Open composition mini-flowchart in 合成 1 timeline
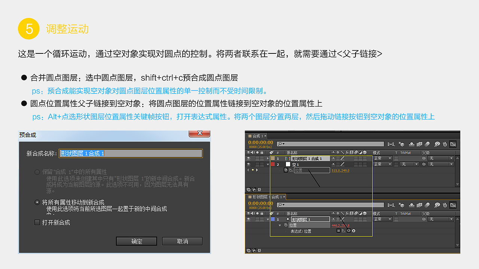 point(391,144)
